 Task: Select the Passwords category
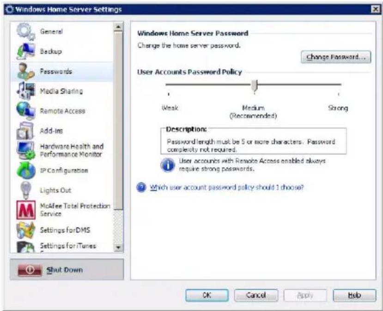point(62,71)
